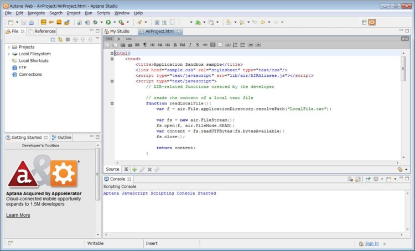Click the green Run button icon

pyautogui.click(x=108, y=23)
